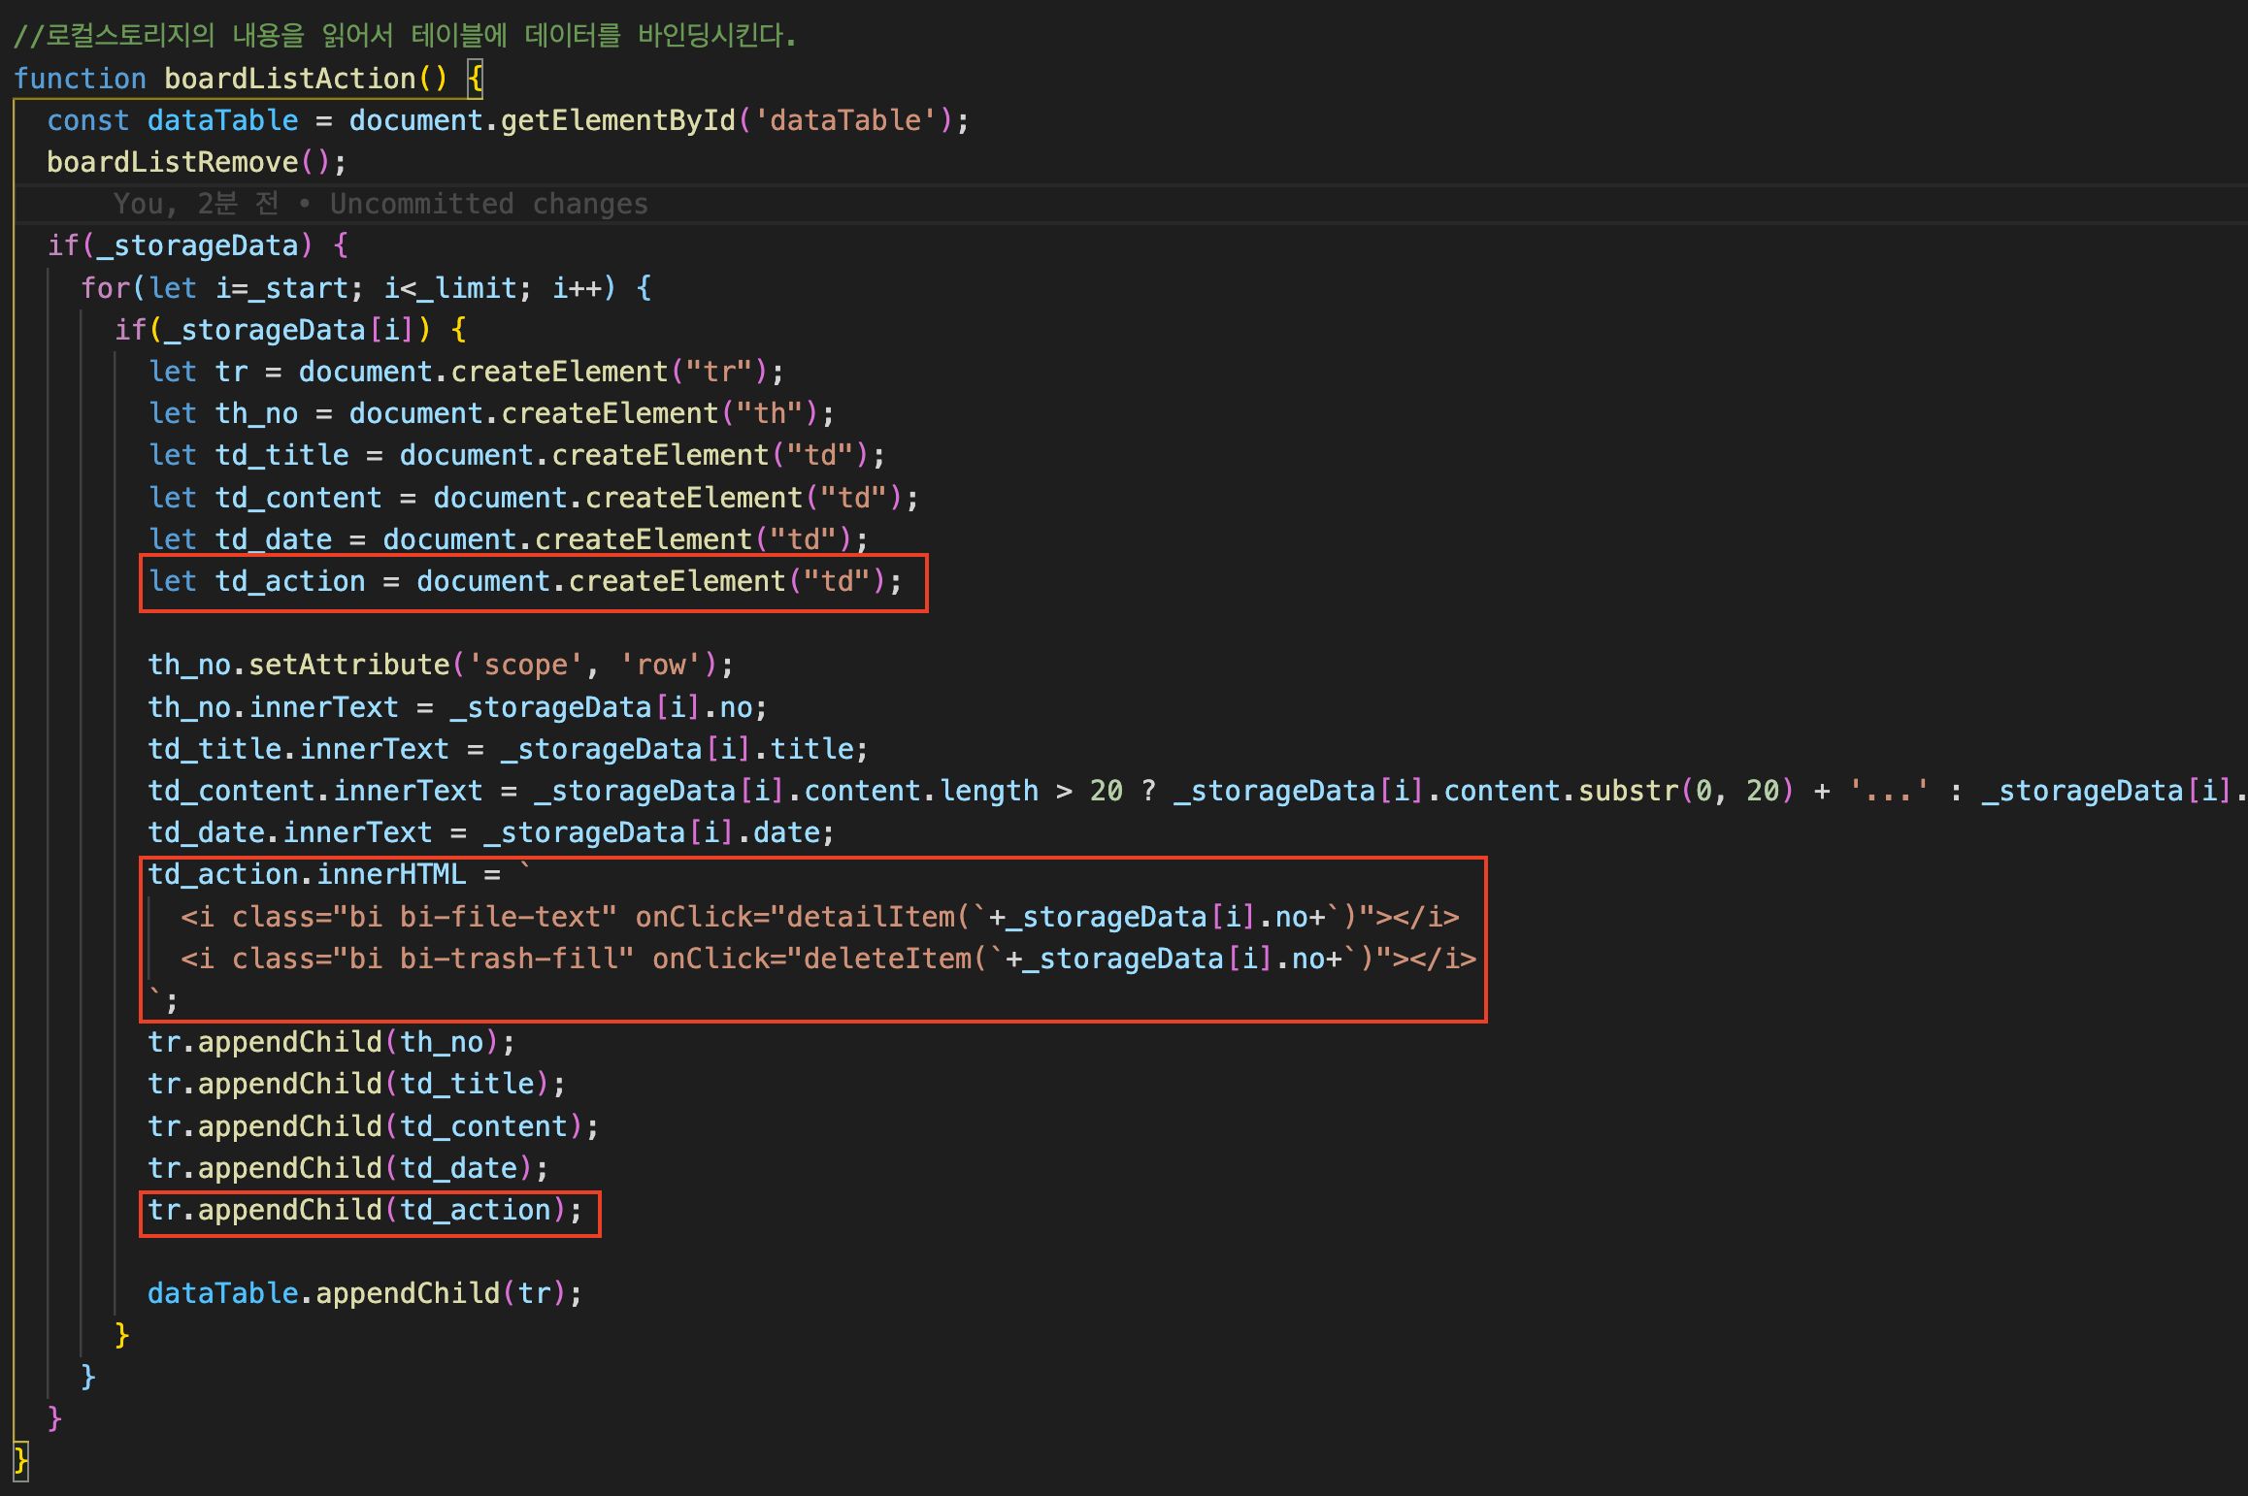Click the td_content variable in its let declaration

pos(298,498)
